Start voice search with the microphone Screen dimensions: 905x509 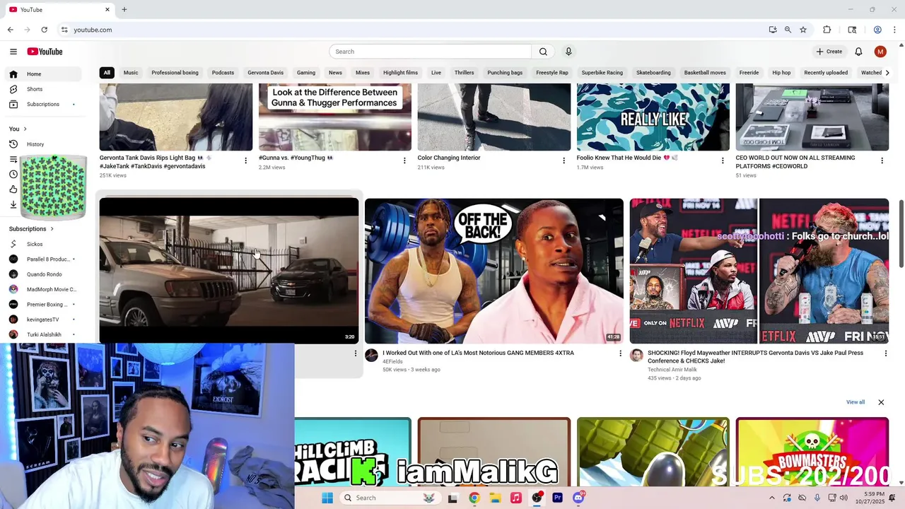568,52
